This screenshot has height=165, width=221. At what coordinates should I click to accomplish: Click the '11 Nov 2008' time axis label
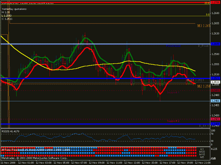[8, 163]
